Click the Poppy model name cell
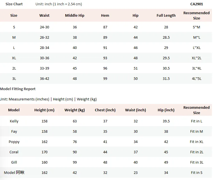Screen dimensions: 213x180 point(14,142)
